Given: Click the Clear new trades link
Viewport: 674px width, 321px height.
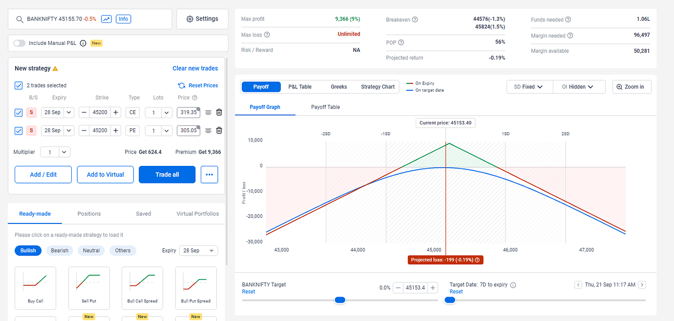Looking at the screenshot, I should click(x=195, y=68).
